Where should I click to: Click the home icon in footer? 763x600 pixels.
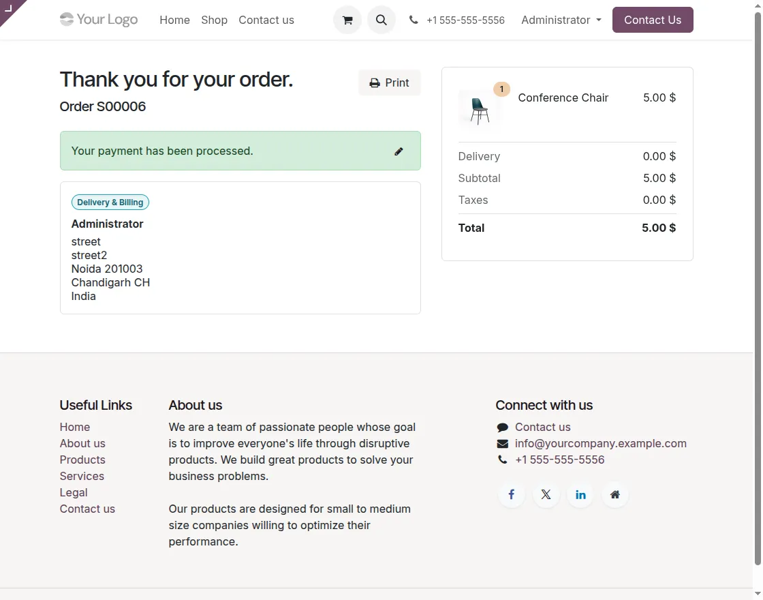click(615, 495)
